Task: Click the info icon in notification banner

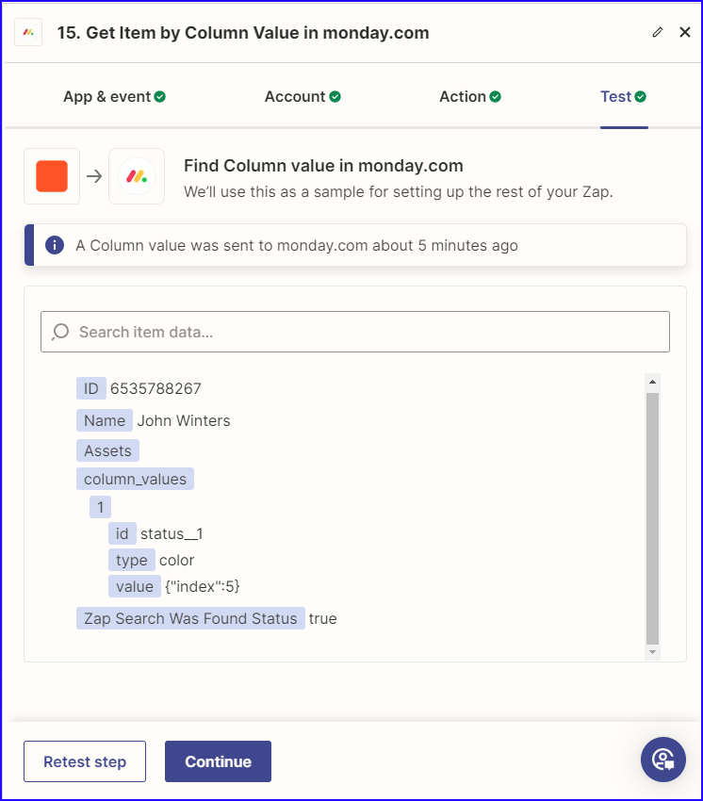Action: pyautogui.click(x=55, y=245)
